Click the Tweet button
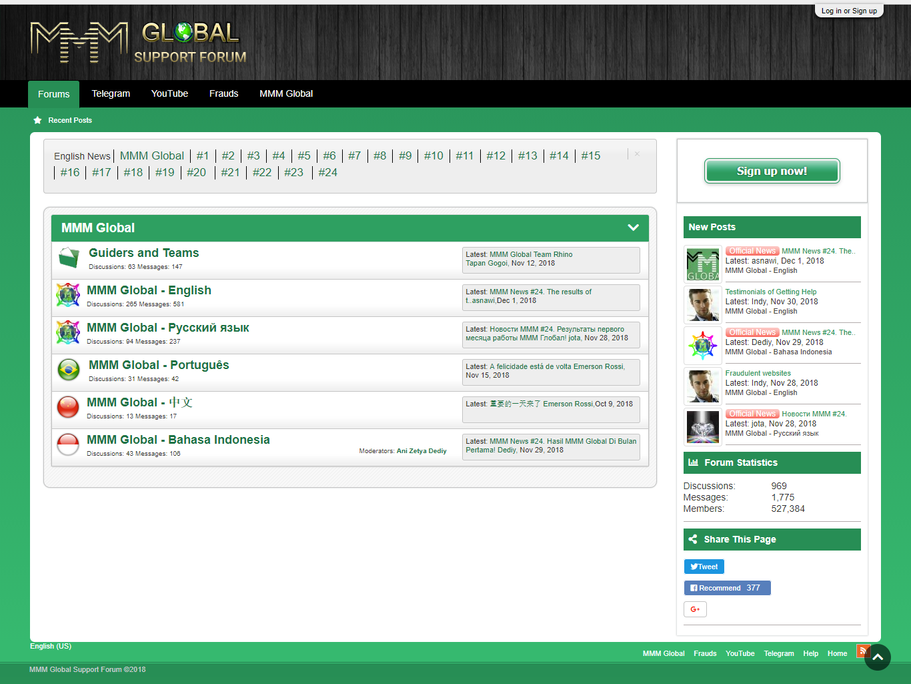 [704, 567]
